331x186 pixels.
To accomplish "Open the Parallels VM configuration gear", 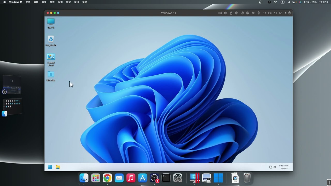I will tap(290, 13).
